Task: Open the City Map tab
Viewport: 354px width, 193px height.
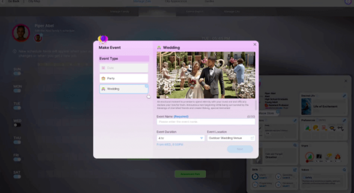Action: point(34,1)
